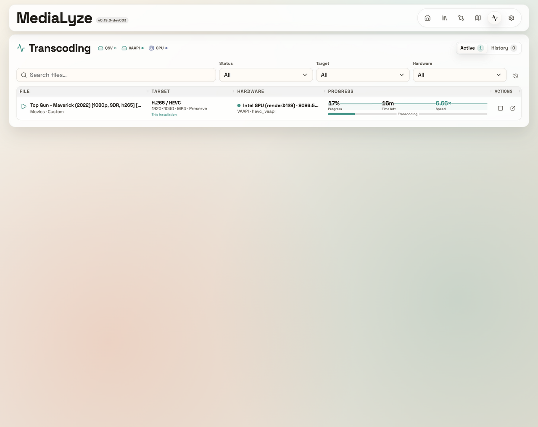Click the ACTIONS column header

tap(504, 91)
